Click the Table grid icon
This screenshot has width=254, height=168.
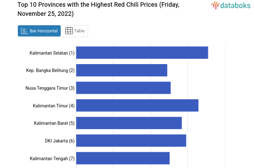[69, 31]
